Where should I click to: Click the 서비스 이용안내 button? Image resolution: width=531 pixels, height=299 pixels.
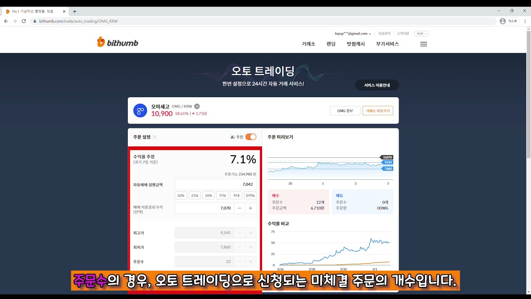click(377, 85)
